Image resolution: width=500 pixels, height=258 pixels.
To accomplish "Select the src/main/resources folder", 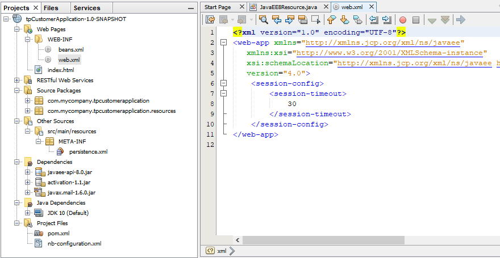I will (x=72, y=132).
